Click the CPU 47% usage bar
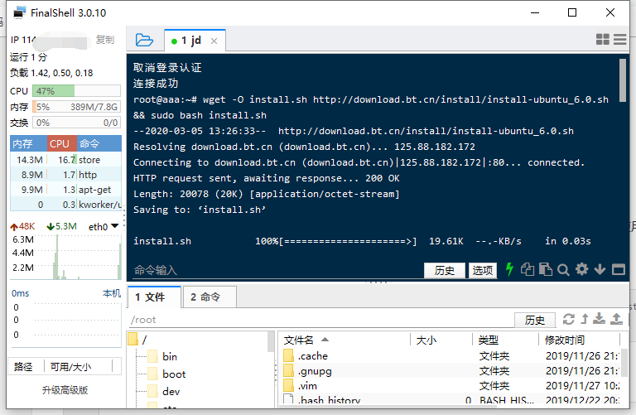This screenshot has height=415, width=636. pyautogui.click(x=77, y=91)
